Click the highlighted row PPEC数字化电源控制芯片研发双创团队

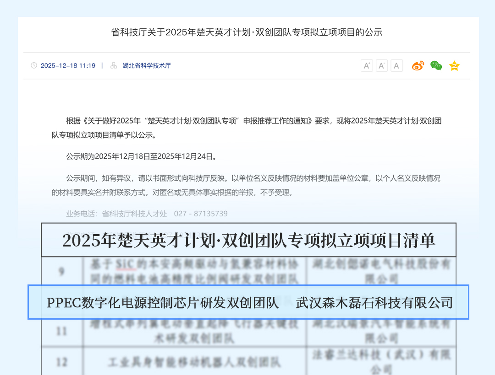248,302
